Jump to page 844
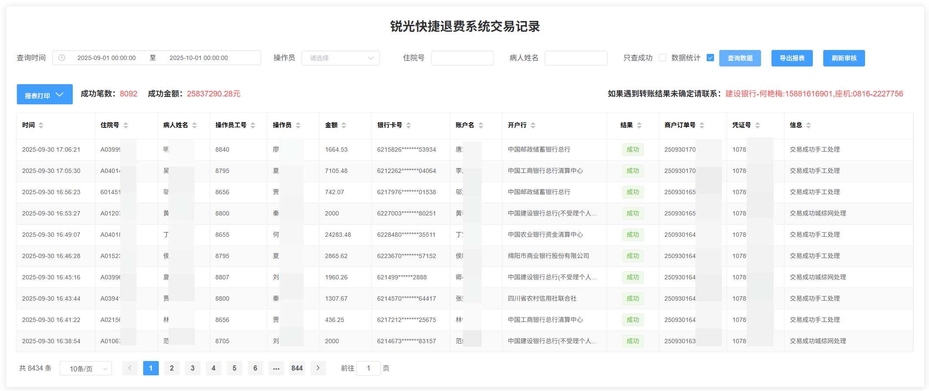The width and height of the screenshot is (929, 391). click(297, 368)
